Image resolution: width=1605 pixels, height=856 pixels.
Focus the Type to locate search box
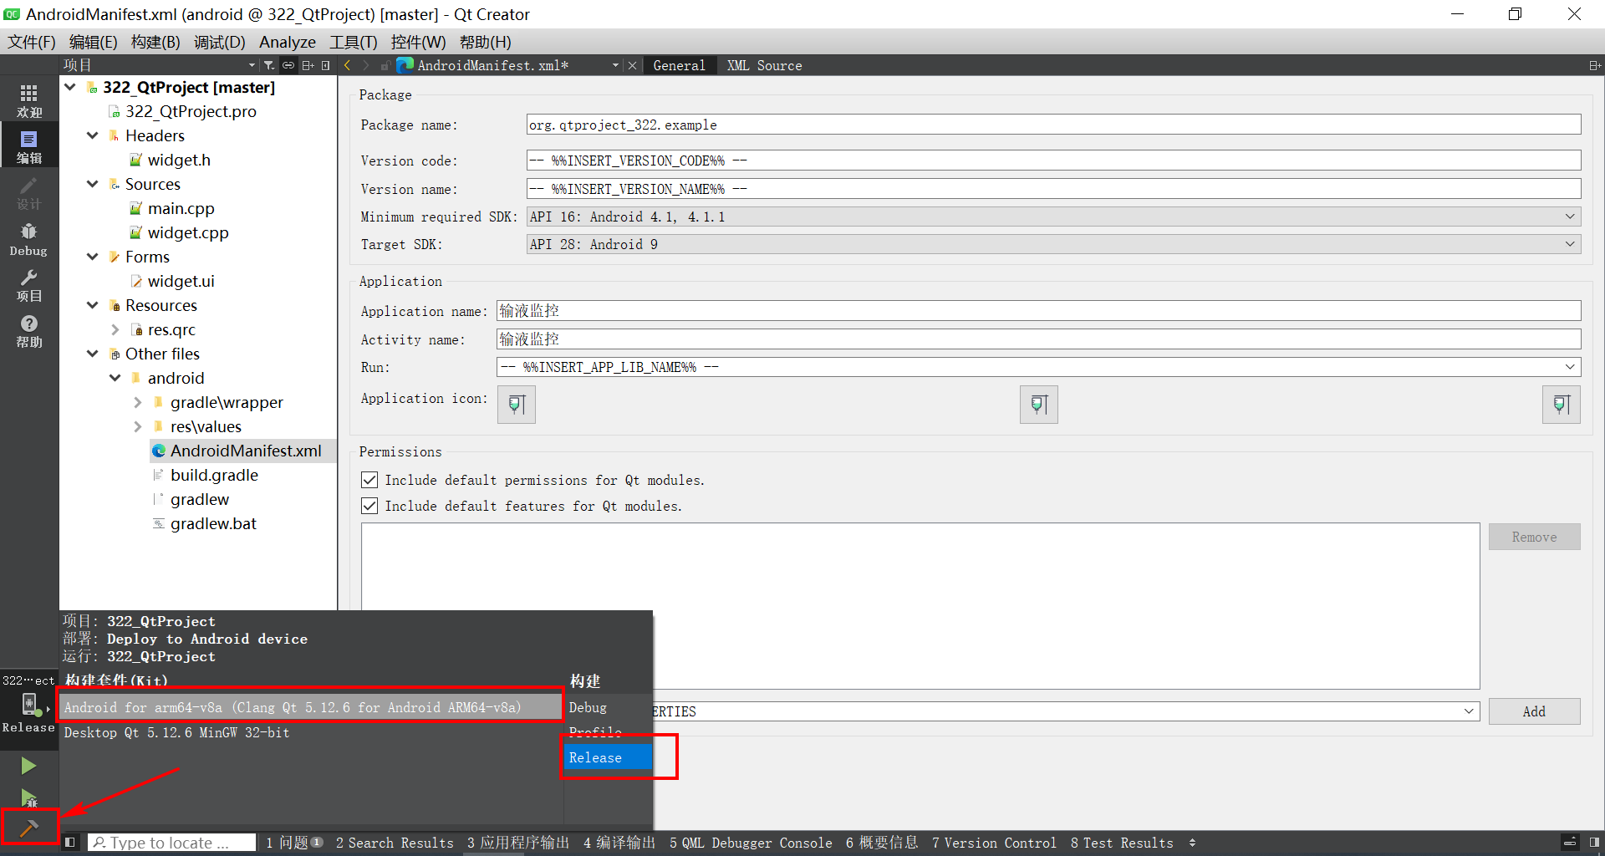point(171,843)
